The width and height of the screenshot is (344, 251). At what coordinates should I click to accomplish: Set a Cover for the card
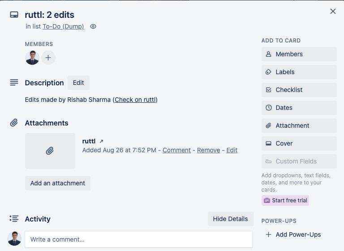point(299,143)
